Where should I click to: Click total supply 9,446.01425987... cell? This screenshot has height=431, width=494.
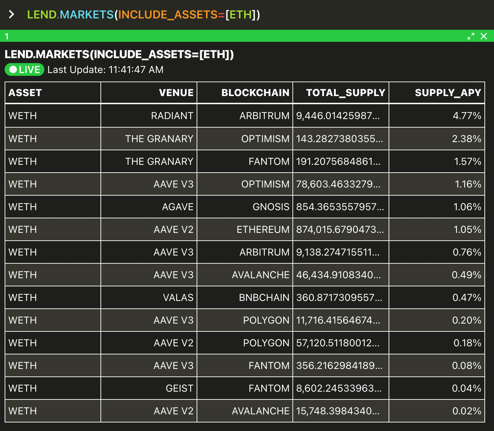click(341, 116)
